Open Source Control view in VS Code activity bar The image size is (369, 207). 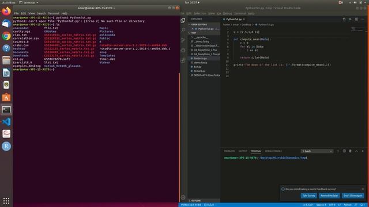tap(183, 40)
